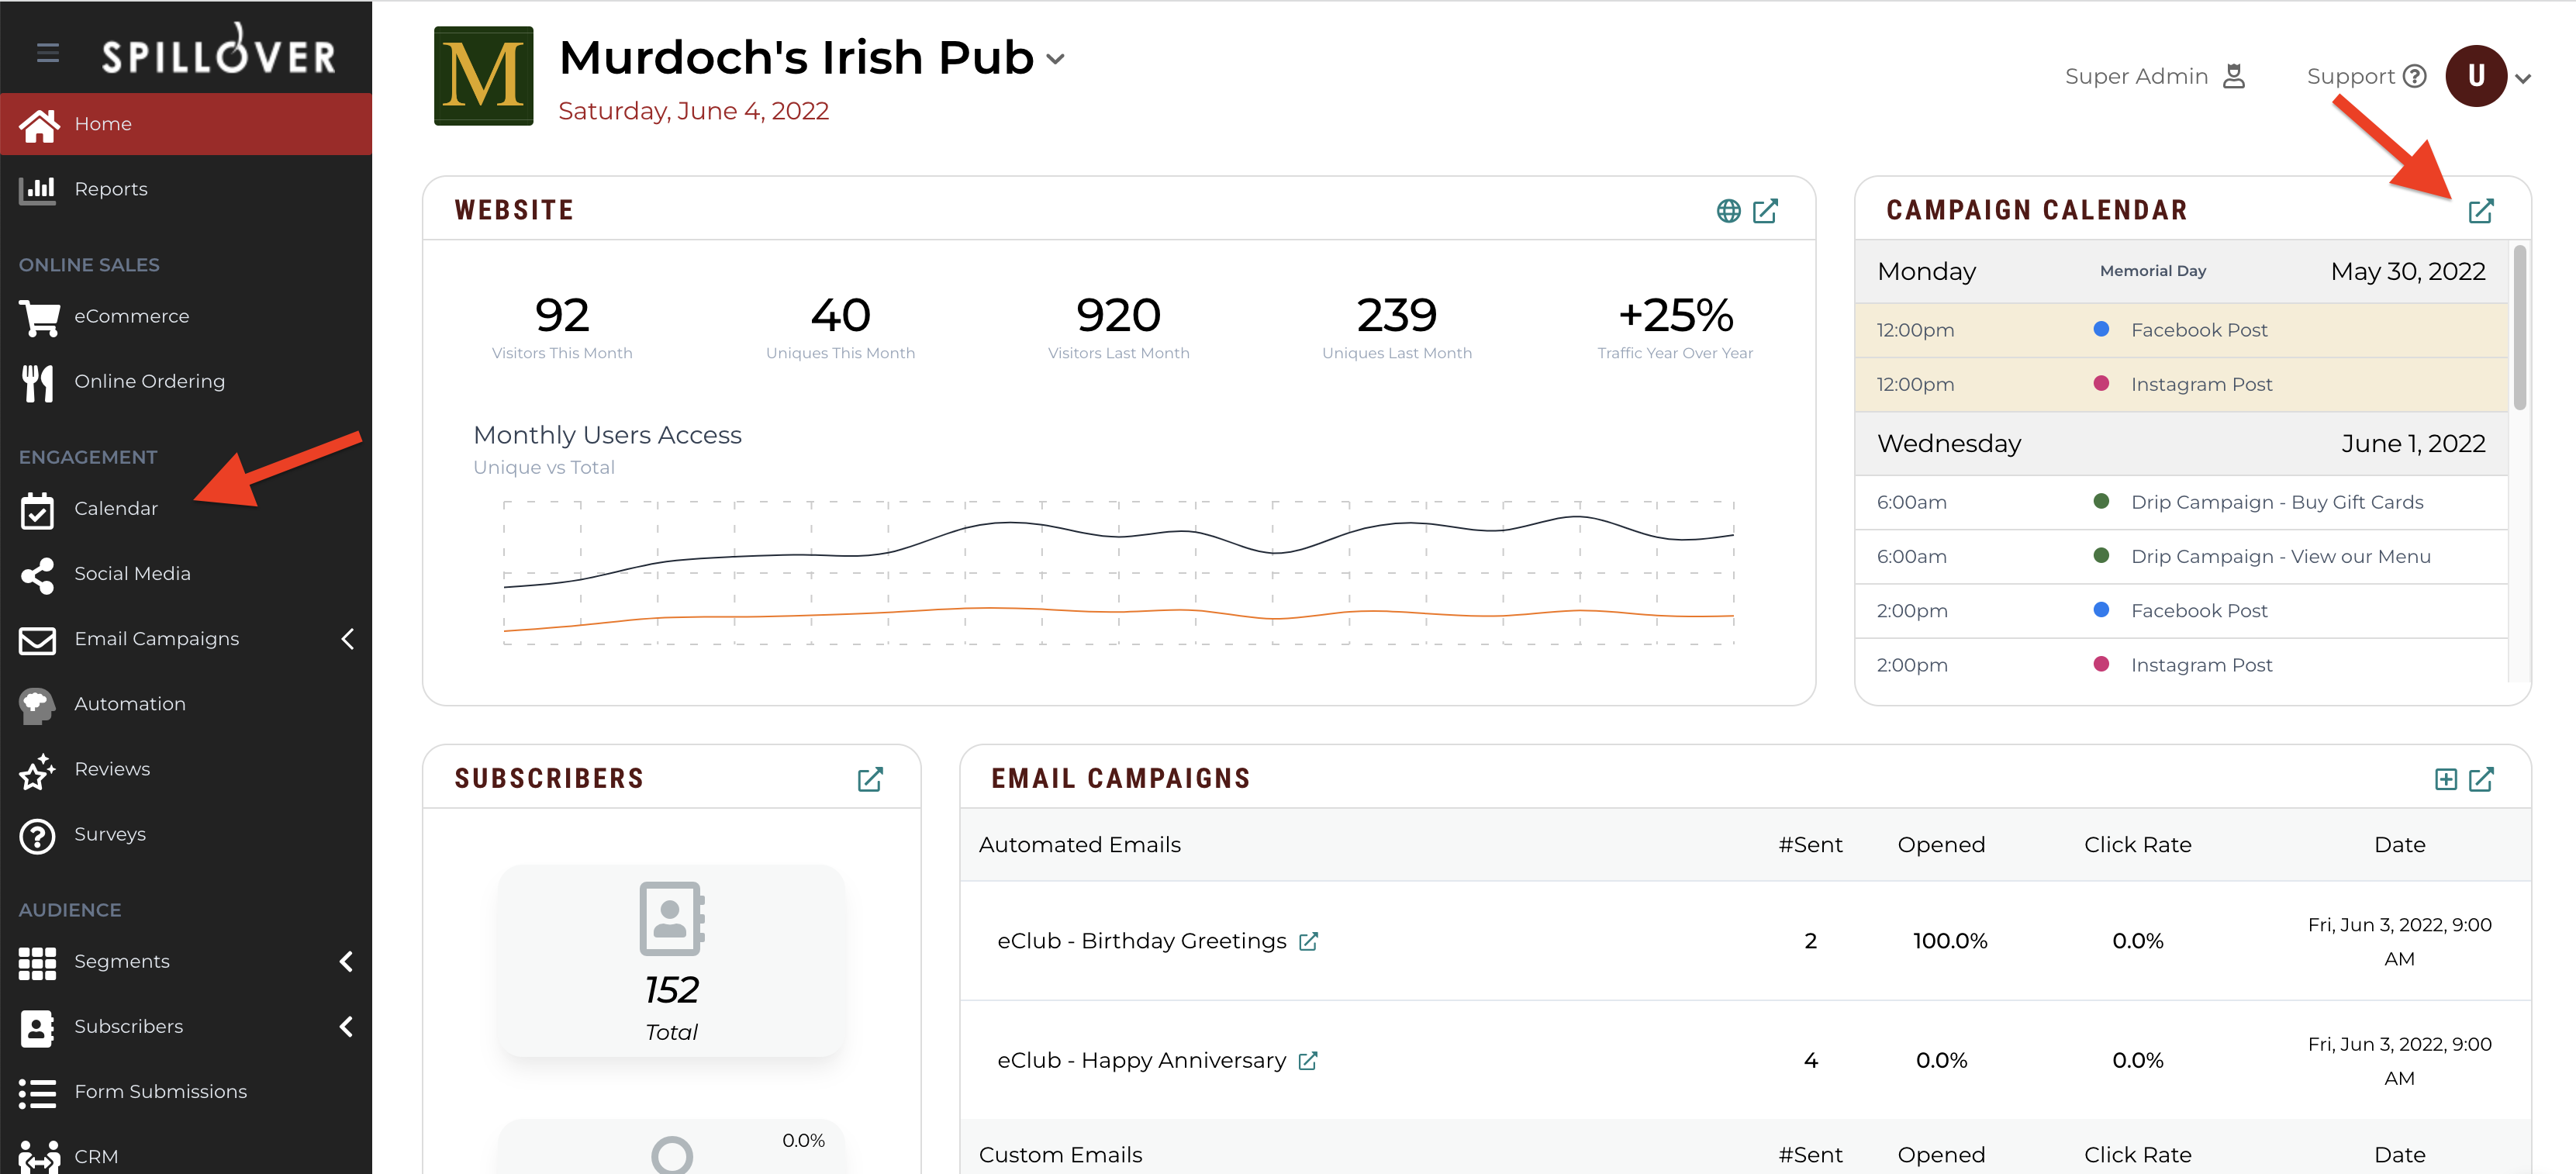Click the Calendar check icon
This screenshot has height=1174, width=2576.
point(38,510)
